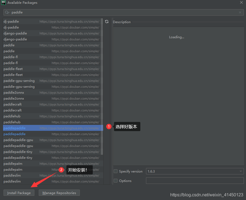246x200 pixels.
Task: Highlight paddle-fleet from tsinghua
Action: [x=52, y=69]
